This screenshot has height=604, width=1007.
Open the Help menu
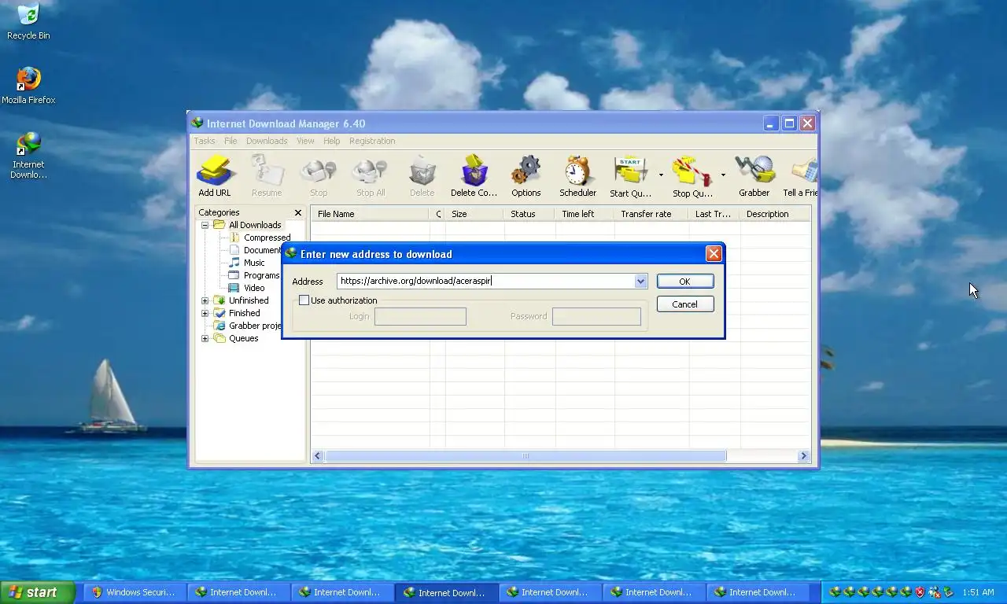[x=332, y=141]
